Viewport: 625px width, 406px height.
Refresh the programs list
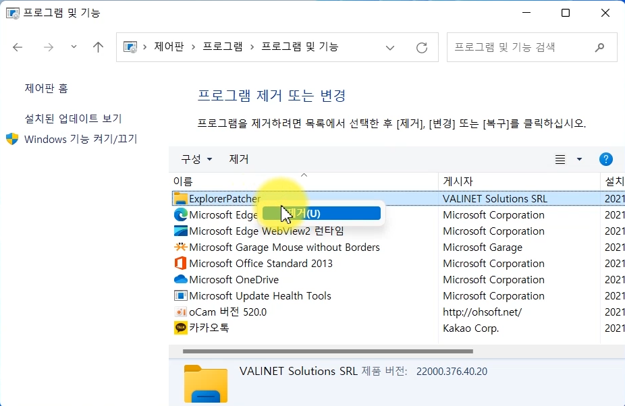pyautogui.click(x=422, y=48)
